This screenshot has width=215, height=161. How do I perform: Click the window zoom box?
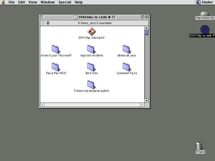(142, 17)
